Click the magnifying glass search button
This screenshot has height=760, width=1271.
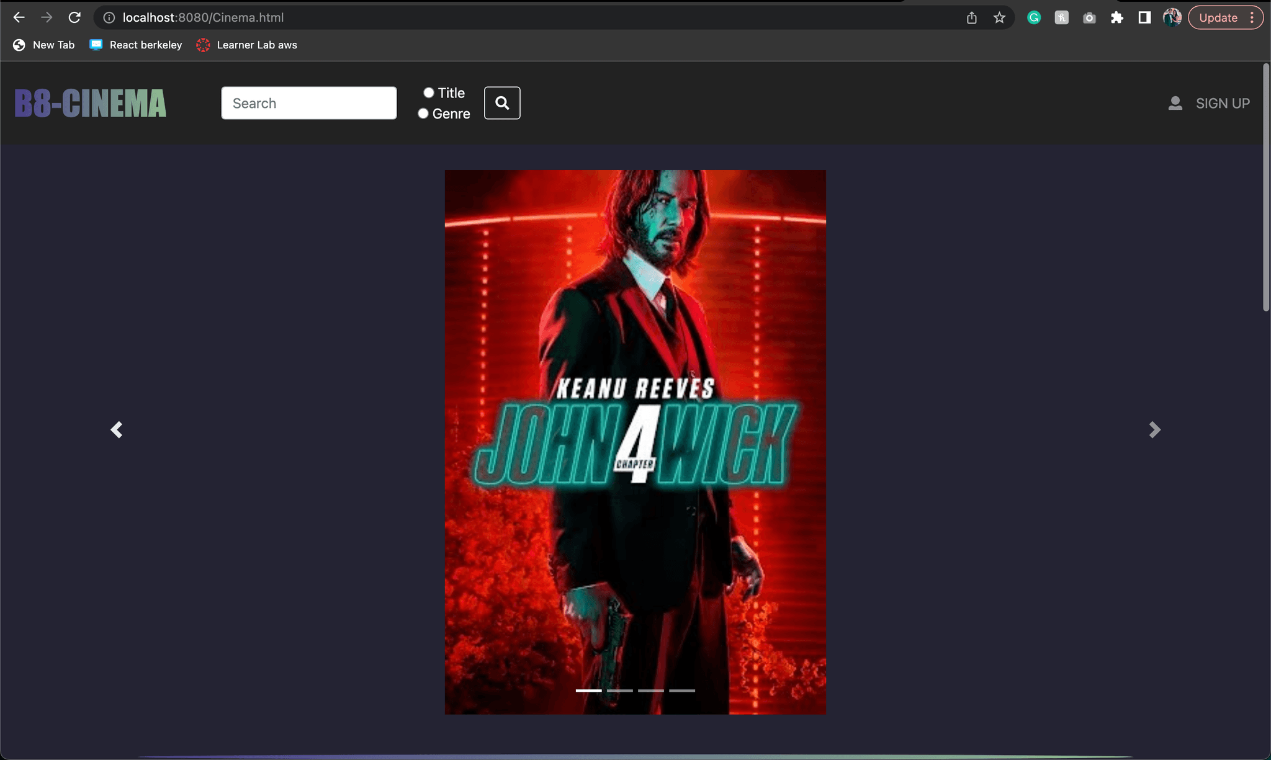pos(502,103)
